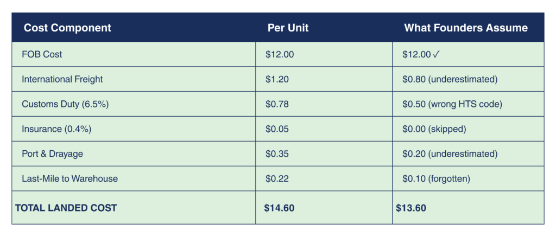Click the Port & Drayage cell
Image resolution: width=556 pixels, height=237 pixels.
click(x=52, y=154)
